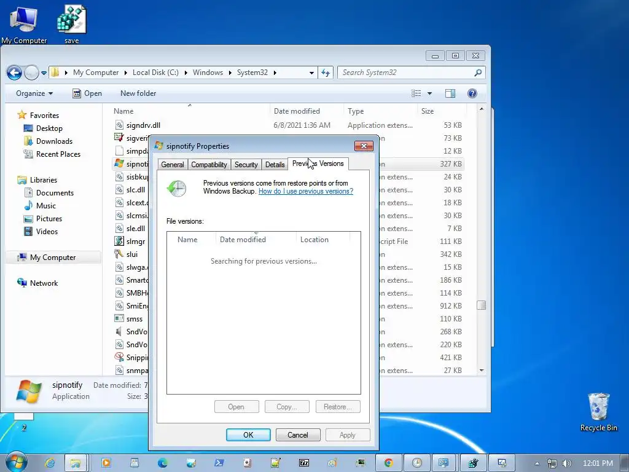Open the Organize menu
Image resolution: width=629 pixels, height=472 pixels.
(34, 93)
